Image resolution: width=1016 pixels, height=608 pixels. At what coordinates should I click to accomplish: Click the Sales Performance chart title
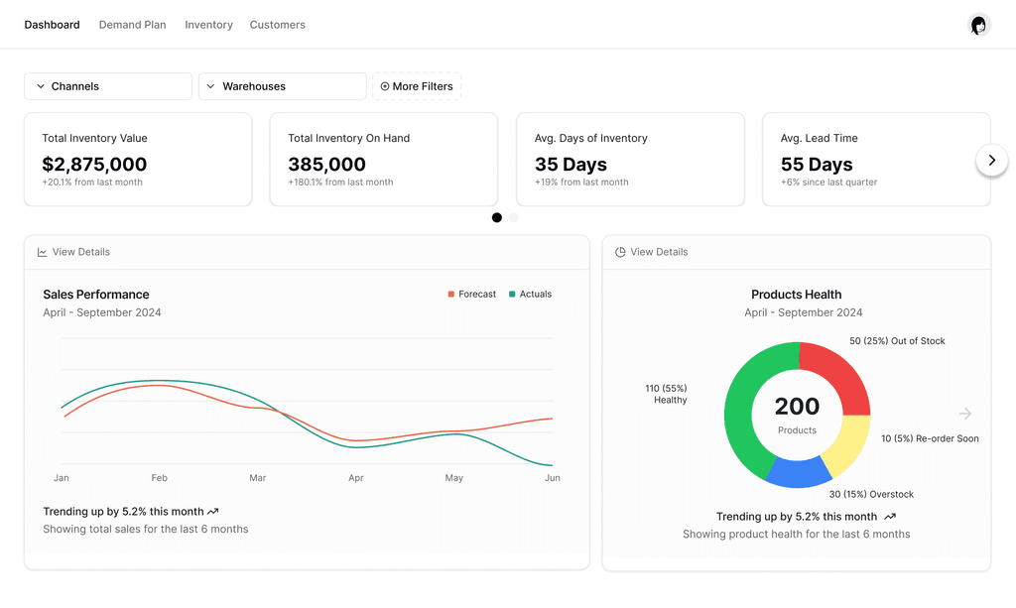pos(96,295)
